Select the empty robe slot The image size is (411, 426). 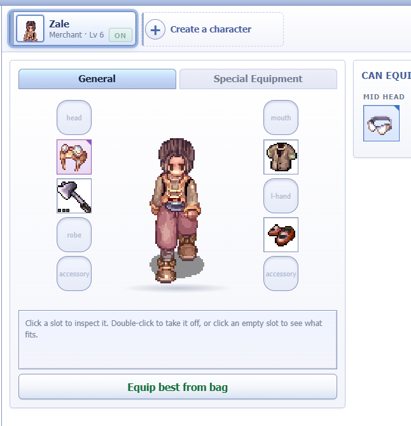click(x=74, y=235)
